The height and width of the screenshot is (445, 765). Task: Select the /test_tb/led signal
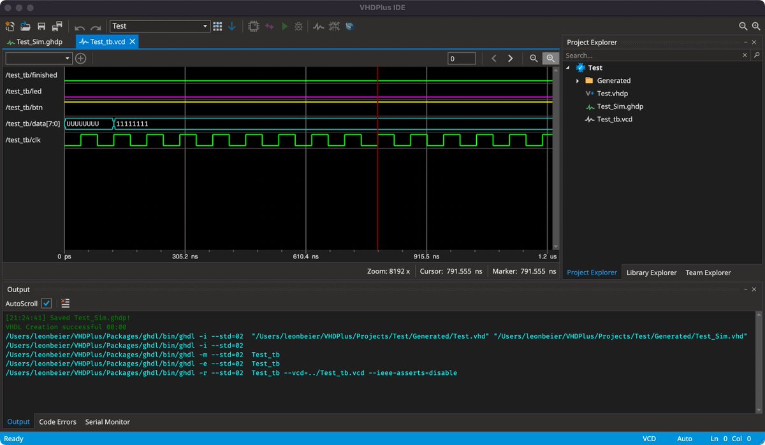(x=24, y=91)
